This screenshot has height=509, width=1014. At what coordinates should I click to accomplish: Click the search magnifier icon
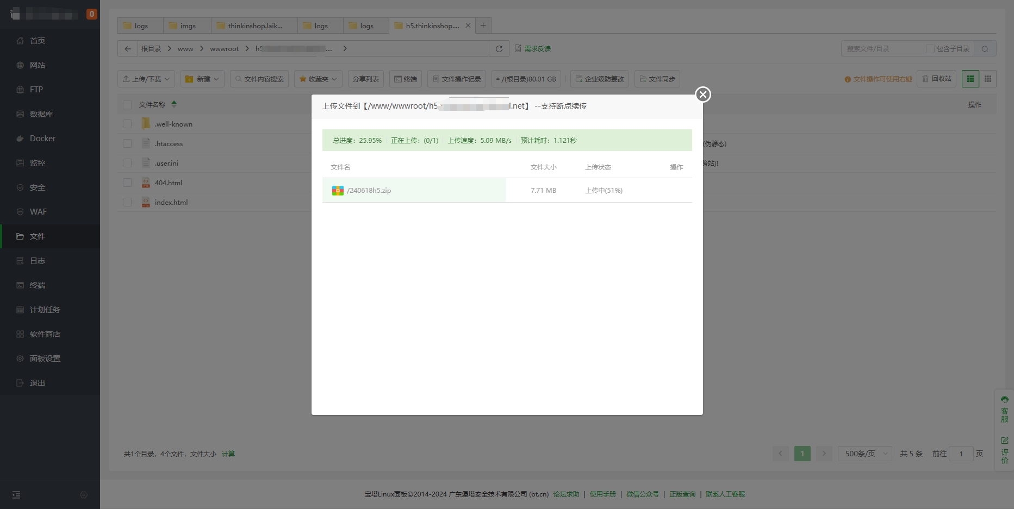point(985,49)
